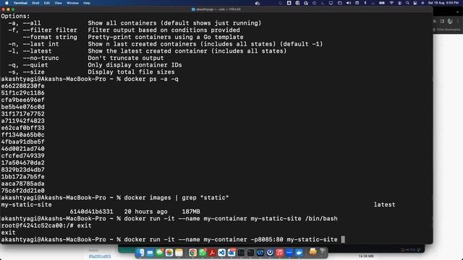Open WhatsApp from the dock
Image resolution: width=463 pixels, height=260 pixels.
(203, 253)
